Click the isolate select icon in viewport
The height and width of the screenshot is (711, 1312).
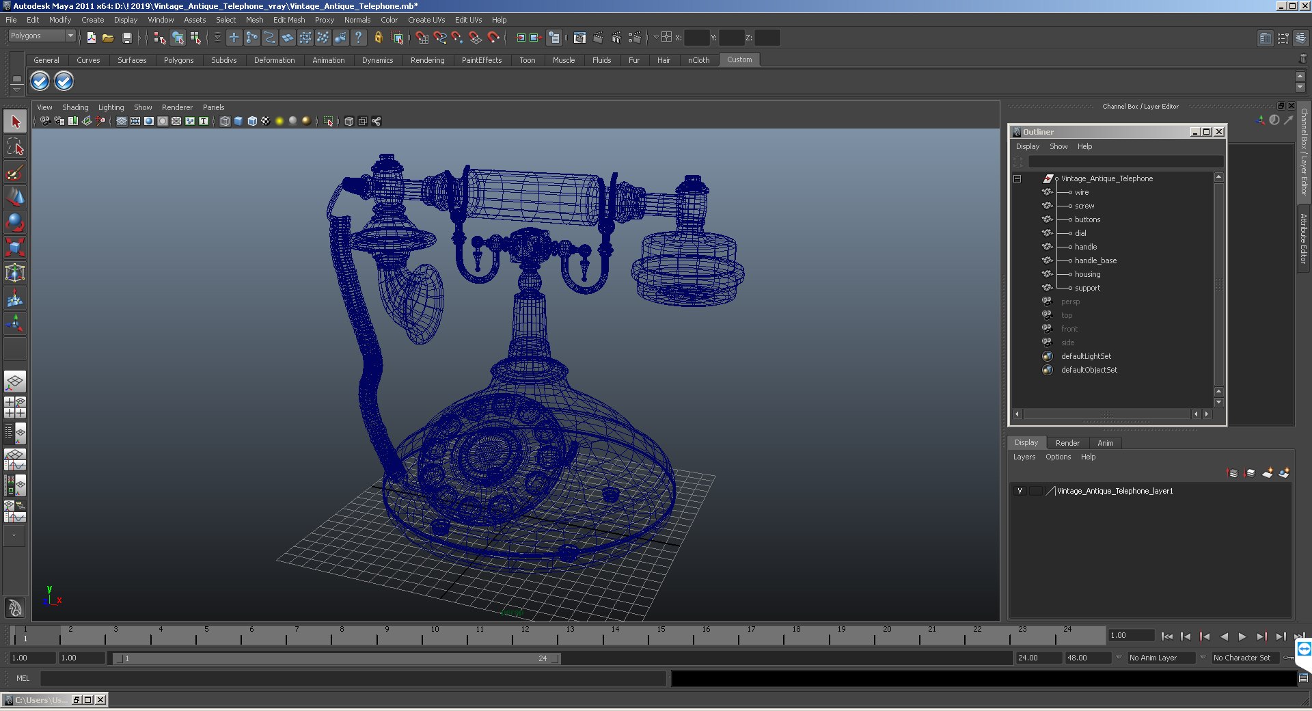pos(329,121)
